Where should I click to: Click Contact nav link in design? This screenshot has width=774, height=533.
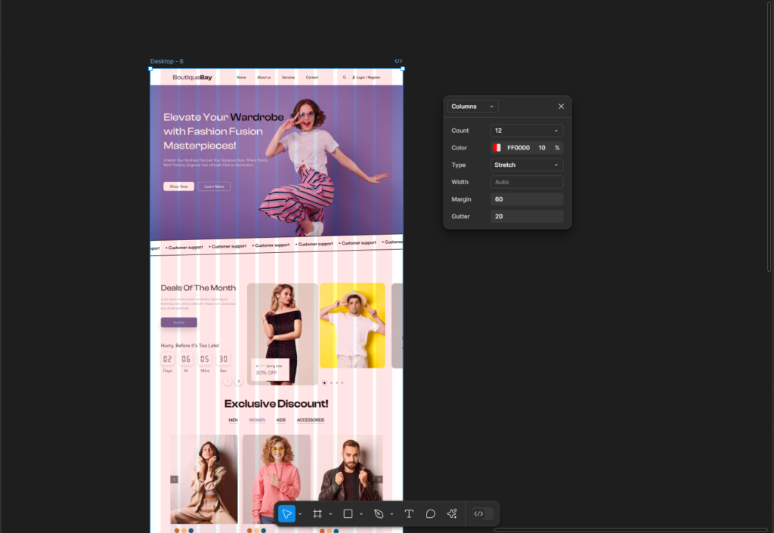[x=312, y=78]
